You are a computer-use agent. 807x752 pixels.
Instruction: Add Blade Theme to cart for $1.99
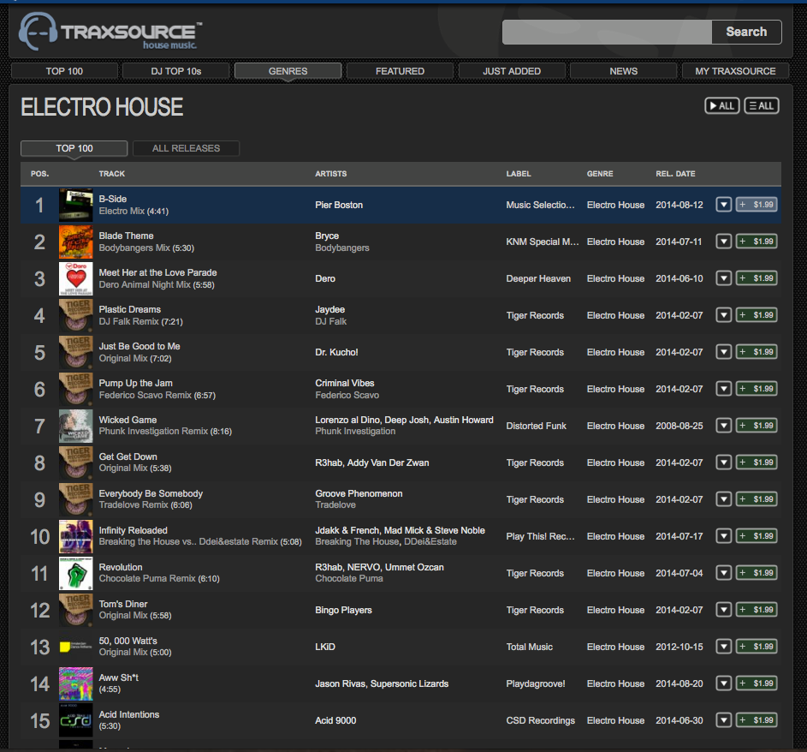click(756, 241)
